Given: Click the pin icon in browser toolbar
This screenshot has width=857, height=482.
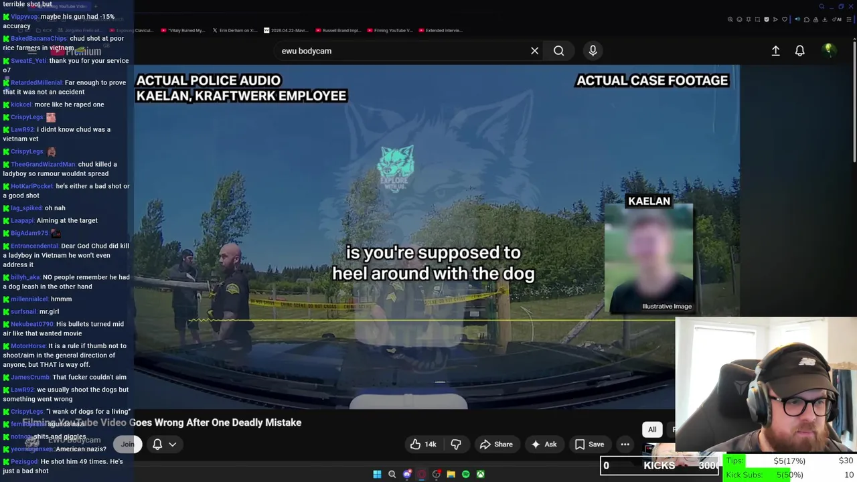Looking at the screenshot, I should click(x=749, y=19).
